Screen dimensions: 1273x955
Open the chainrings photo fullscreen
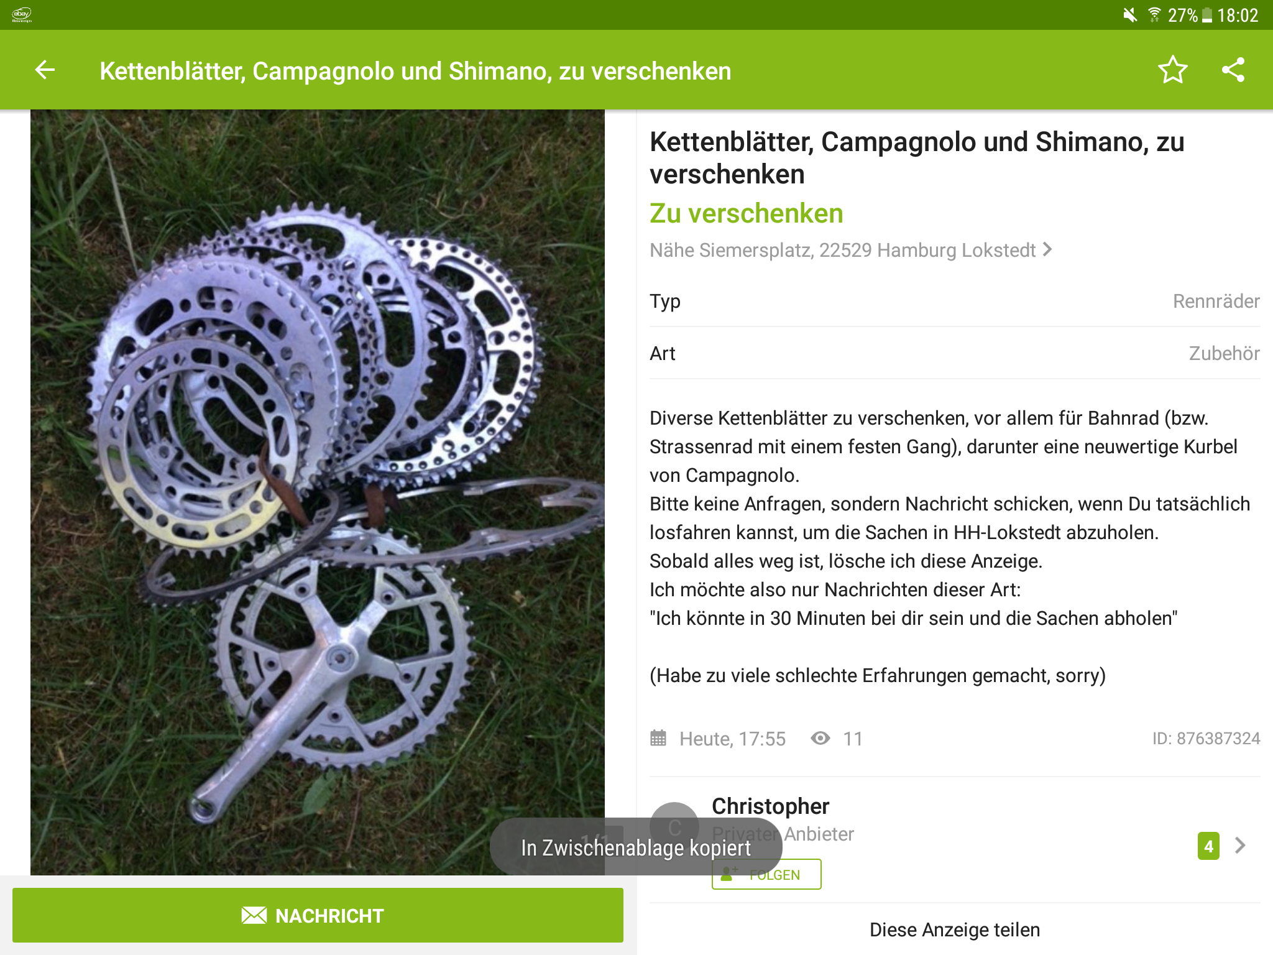[x=318, y=492]
